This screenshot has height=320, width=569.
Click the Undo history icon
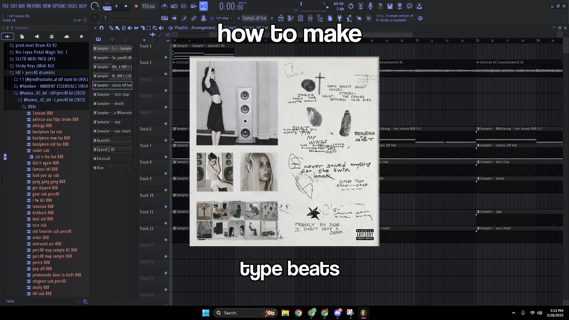pyautogui.click(x=351, y=6)
